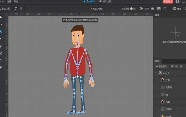Collapse the unit_0 layer group
Viewport: 186px width, 117px height.
(x=156, y=73)
